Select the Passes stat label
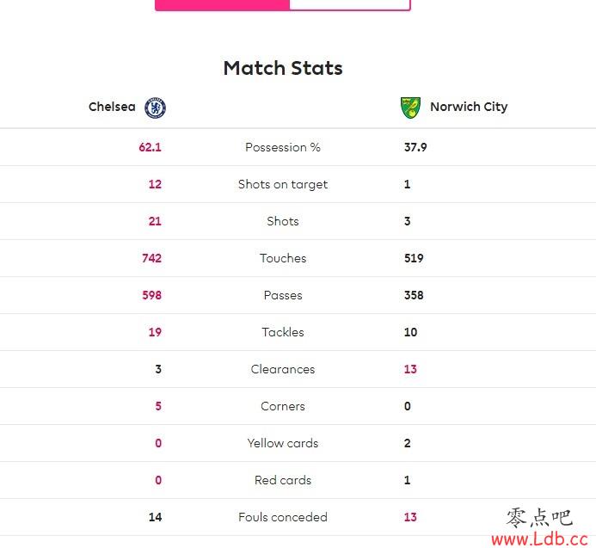The width and height of the screenshot is (596, 548). click(x=283, y=295)
